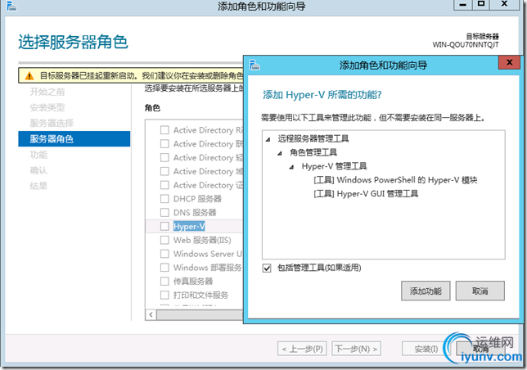Viewport: 527px width, 370px height.
Task: Open the 确认 wizard step
Action: point(38,170)
